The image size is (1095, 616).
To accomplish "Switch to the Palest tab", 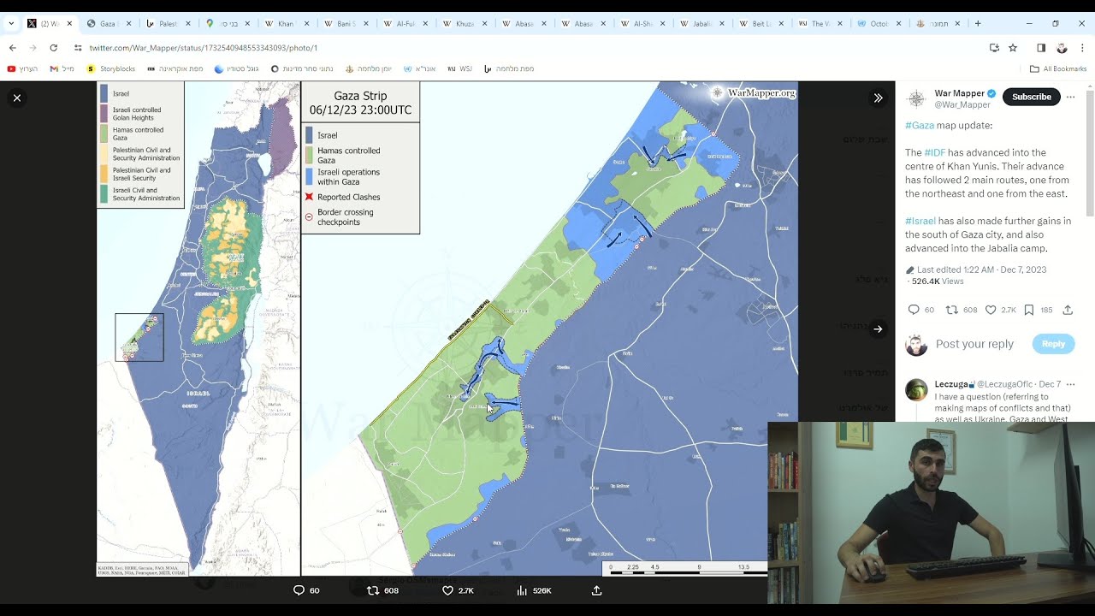I will point(168,23).
